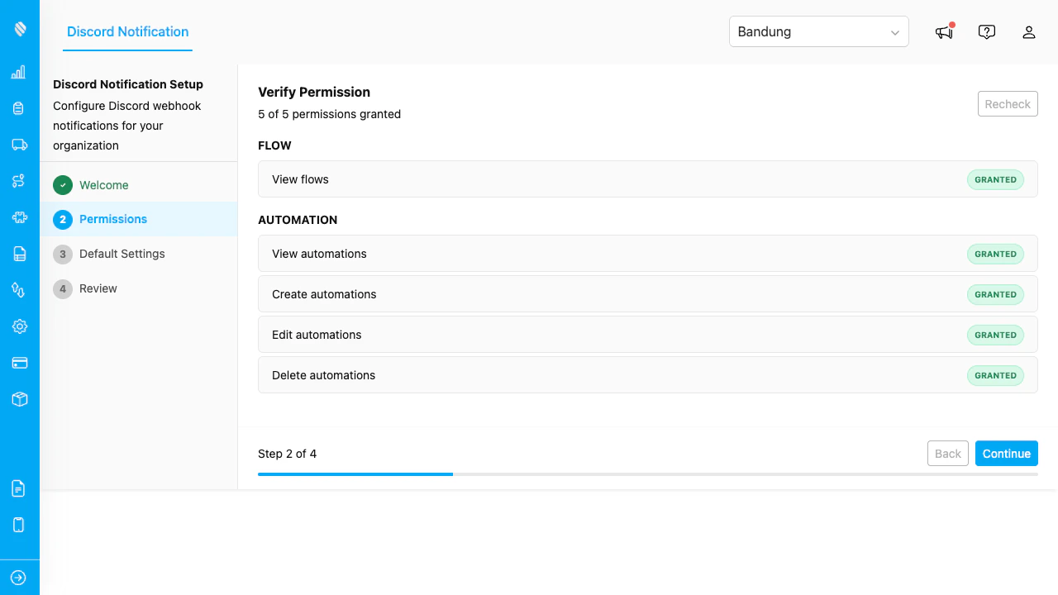Open the user profile icon top right
The image size is (1058, 595).
[1028, 32]
